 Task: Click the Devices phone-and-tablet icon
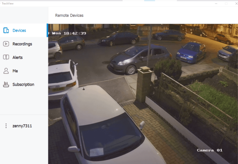[x=6, y=30]
